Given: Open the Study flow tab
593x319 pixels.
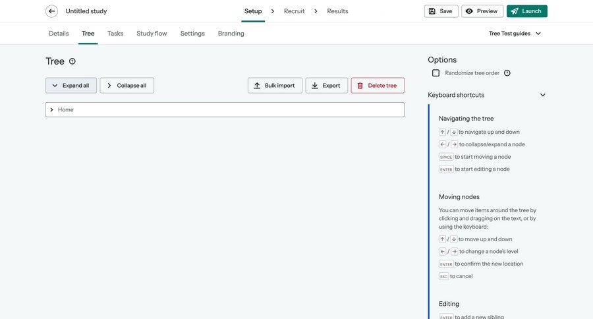Looking at the screenshot, I should click(152, 34).
